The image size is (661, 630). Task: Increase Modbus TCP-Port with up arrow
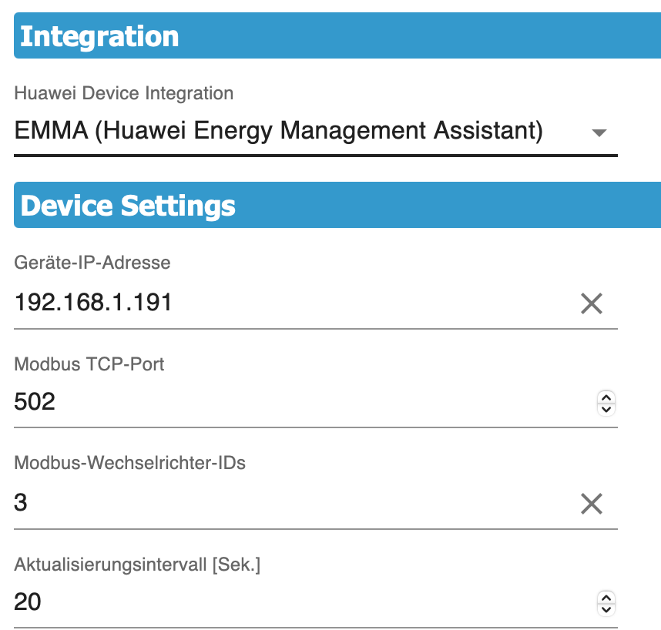tap(606, 397)
